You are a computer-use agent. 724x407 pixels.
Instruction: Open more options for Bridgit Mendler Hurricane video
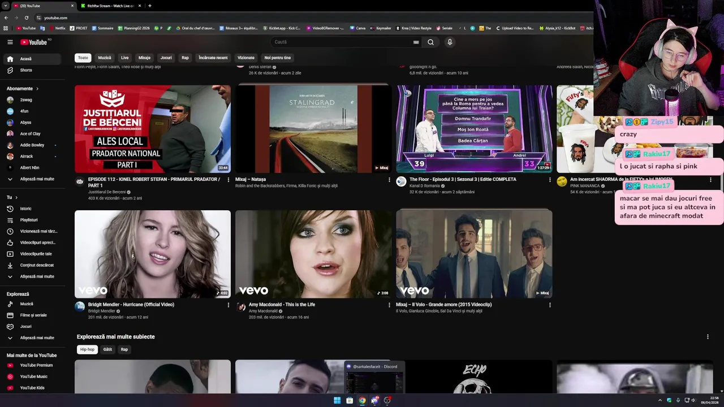pos(229,305)
